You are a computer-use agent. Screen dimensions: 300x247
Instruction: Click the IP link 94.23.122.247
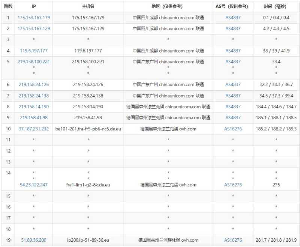click(34, 185)
